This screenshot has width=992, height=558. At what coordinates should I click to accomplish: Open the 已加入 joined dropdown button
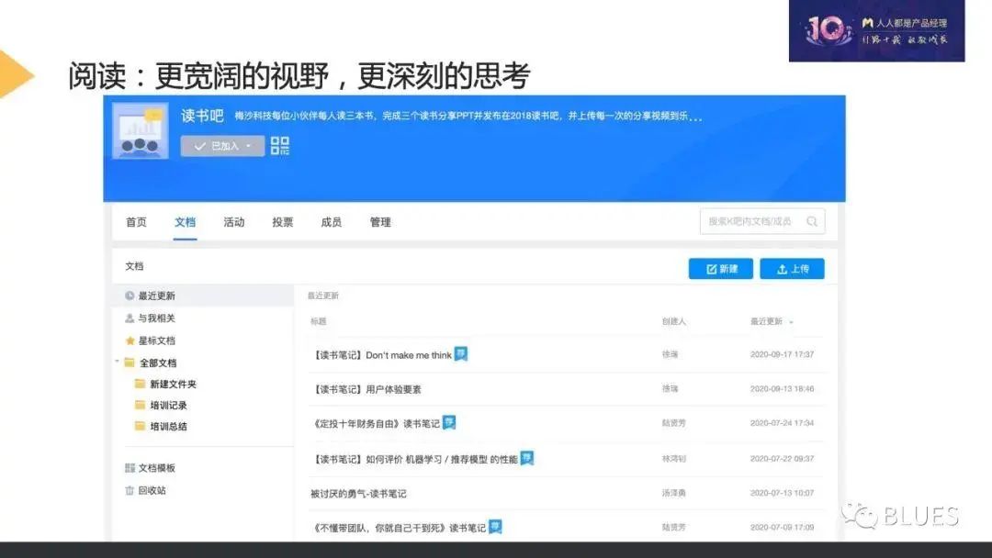222,146
